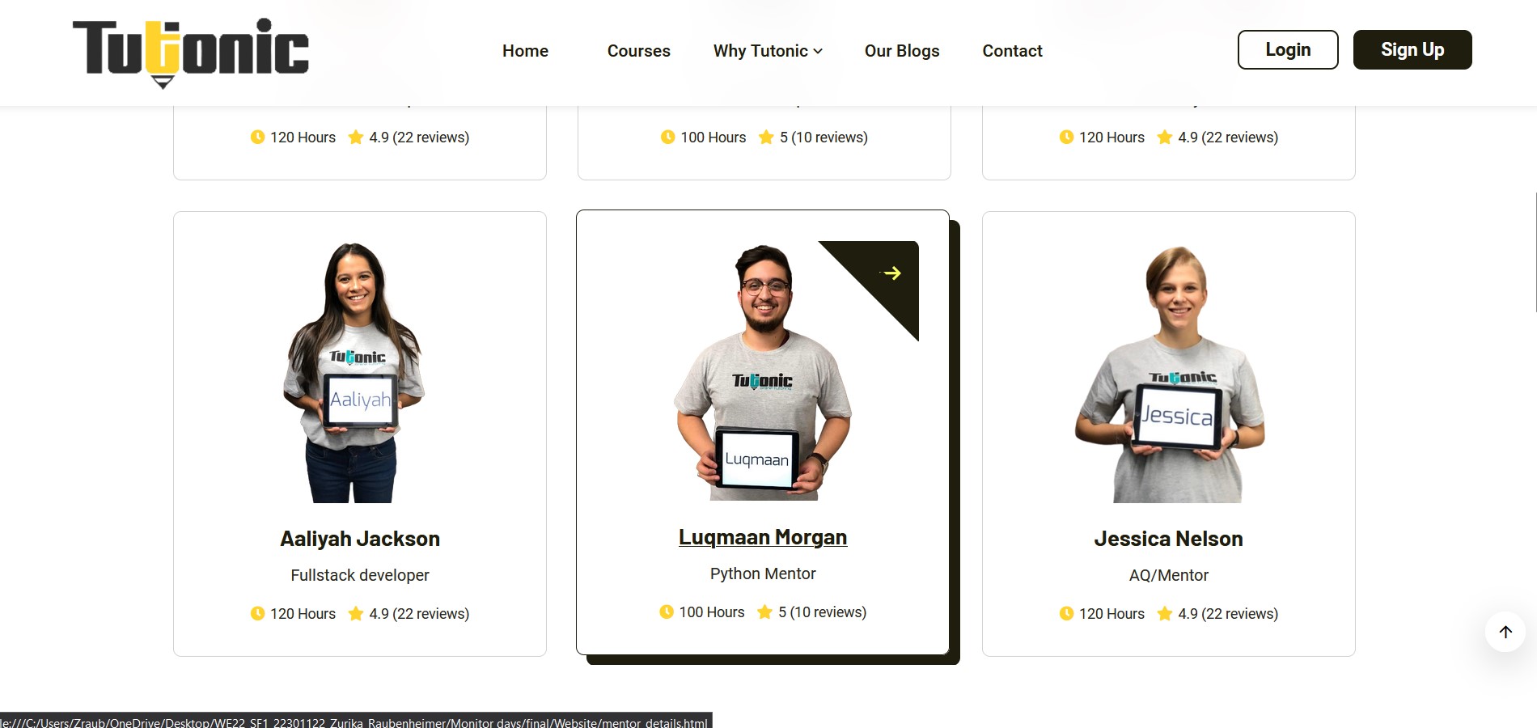Open the Home menu item
This screenshot has height=728, width=1537.
coord(525,51)
